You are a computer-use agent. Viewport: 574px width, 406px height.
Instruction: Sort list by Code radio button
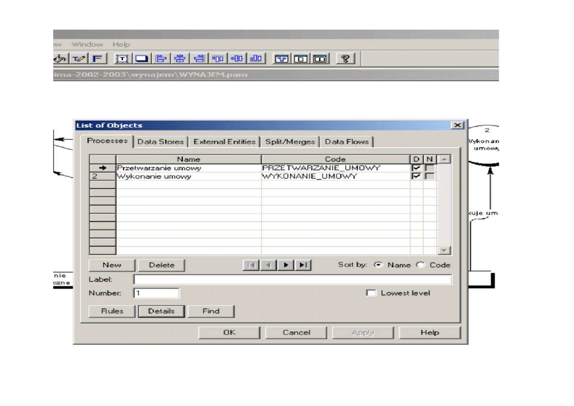pyautogui.click(x=420, y=265)
